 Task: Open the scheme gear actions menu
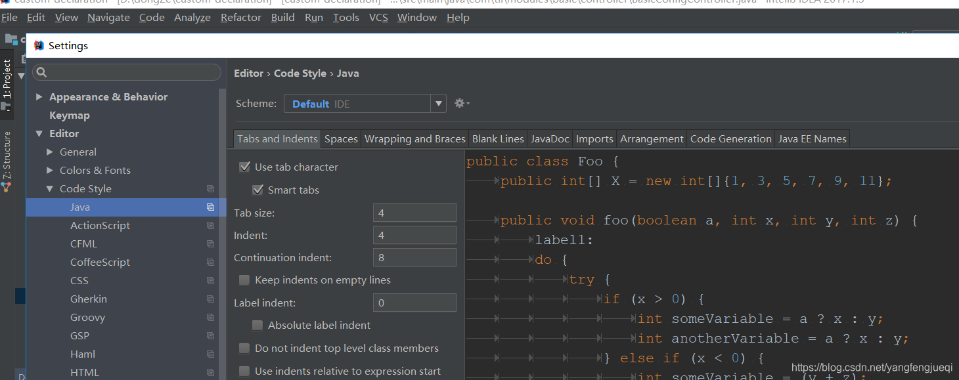coord(462,104)
